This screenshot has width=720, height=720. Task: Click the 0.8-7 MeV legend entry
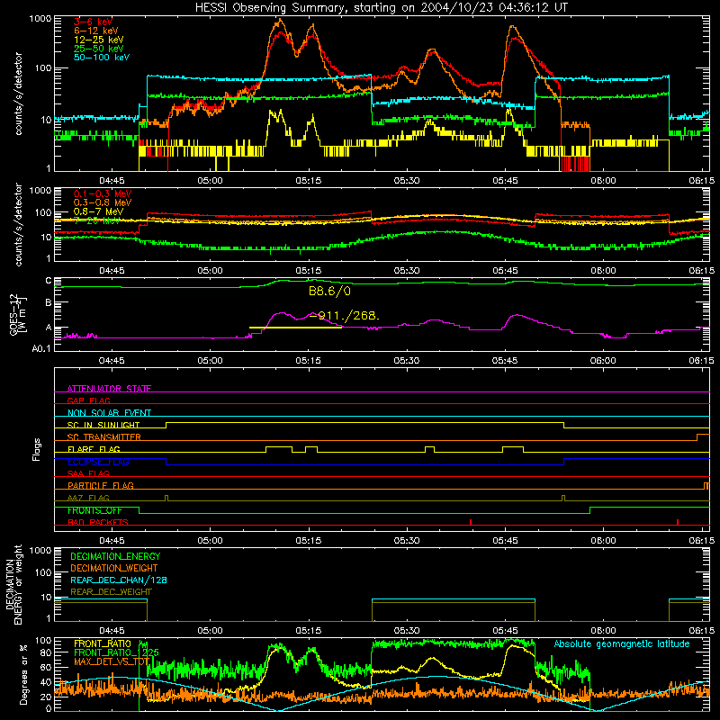(99, 211)
